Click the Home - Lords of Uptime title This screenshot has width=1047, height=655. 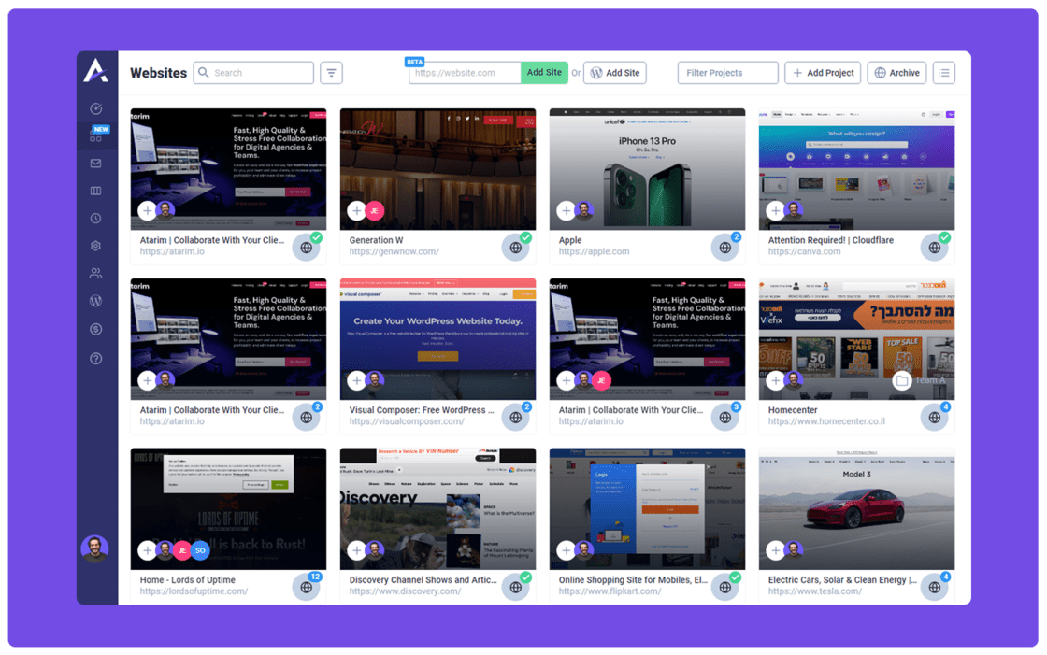point(188,580)
